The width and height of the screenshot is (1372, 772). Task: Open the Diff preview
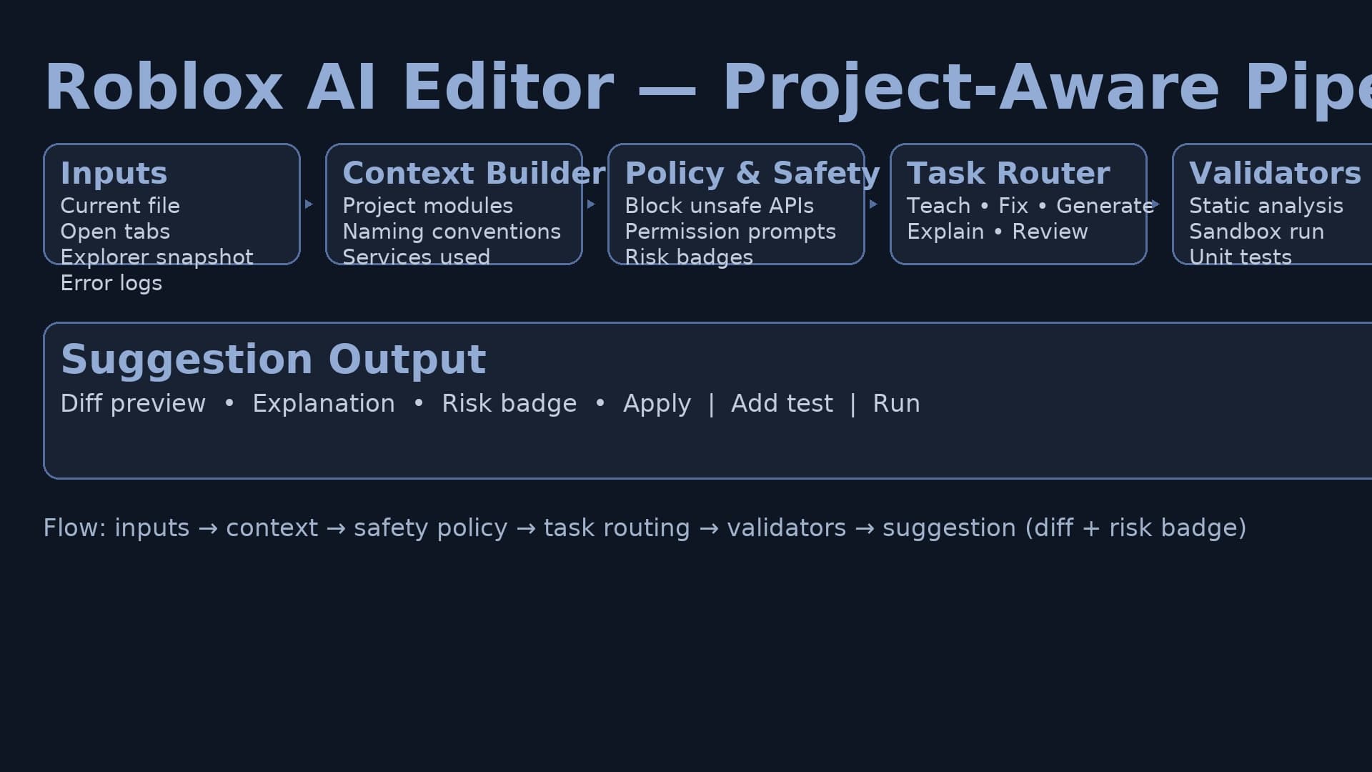click(x=133, y=404)
